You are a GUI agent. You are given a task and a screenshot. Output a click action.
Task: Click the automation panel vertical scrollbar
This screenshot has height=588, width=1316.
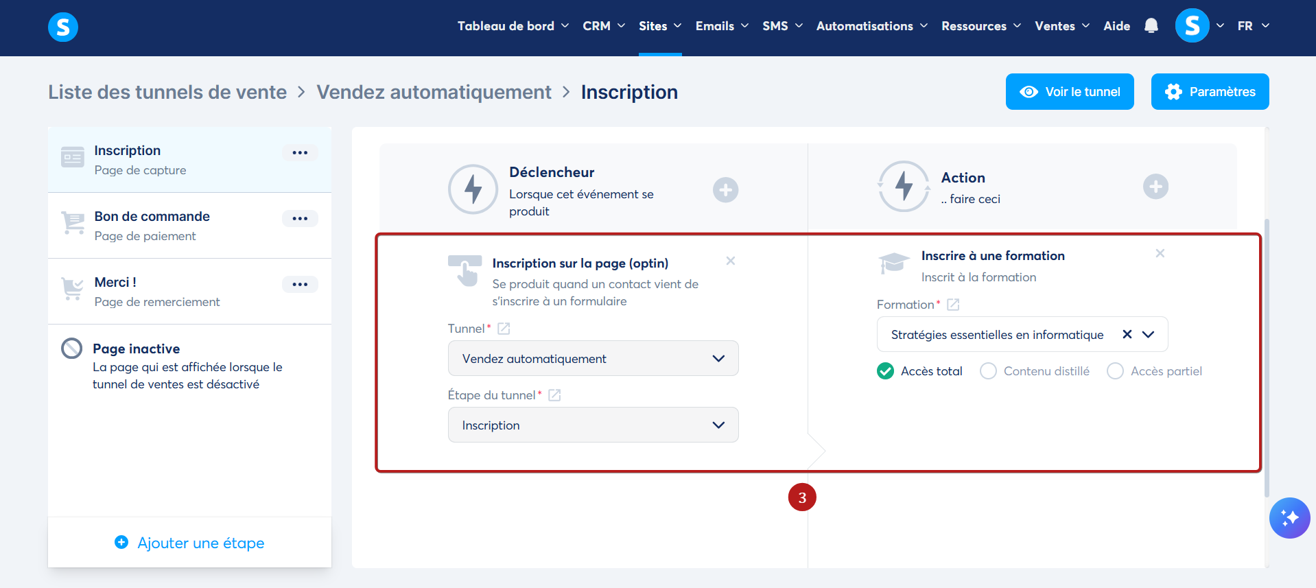coord(1267,357)
